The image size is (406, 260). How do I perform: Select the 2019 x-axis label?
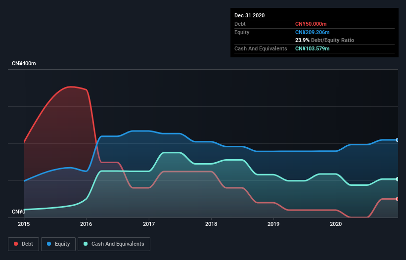pos(273,224)
